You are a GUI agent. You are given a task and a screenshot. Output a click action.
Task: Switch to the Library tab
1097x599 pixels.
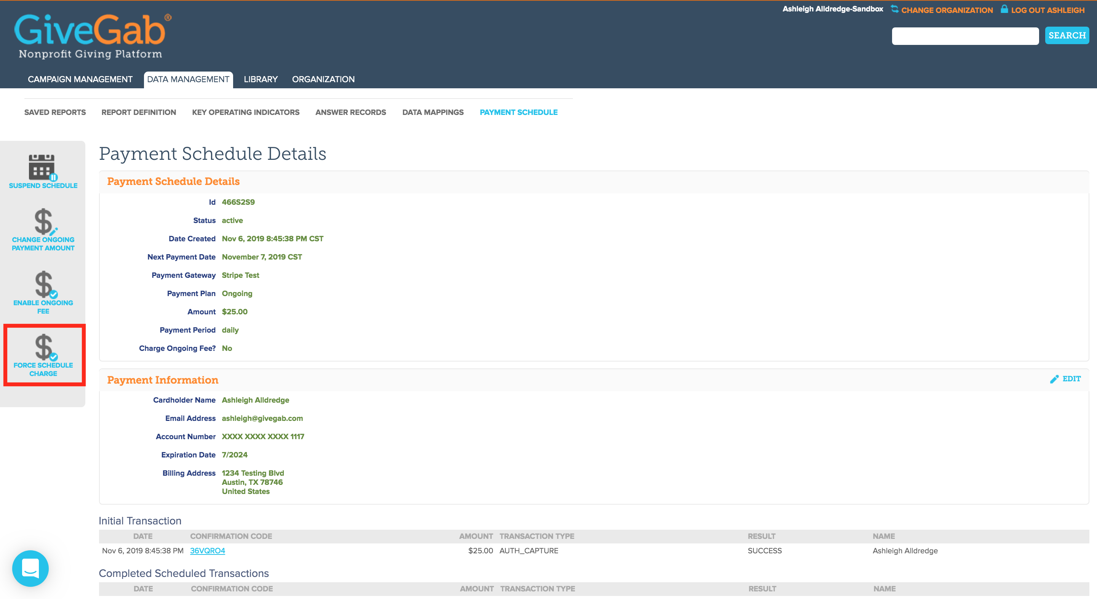click(261, 79)
